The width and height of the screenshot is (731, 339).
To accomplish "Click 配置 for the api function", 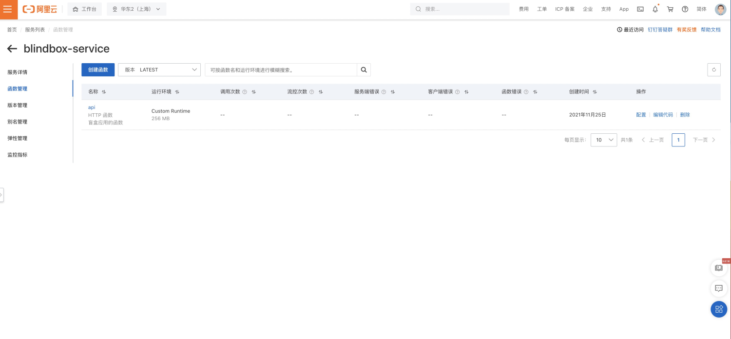I will pos(641,115).
